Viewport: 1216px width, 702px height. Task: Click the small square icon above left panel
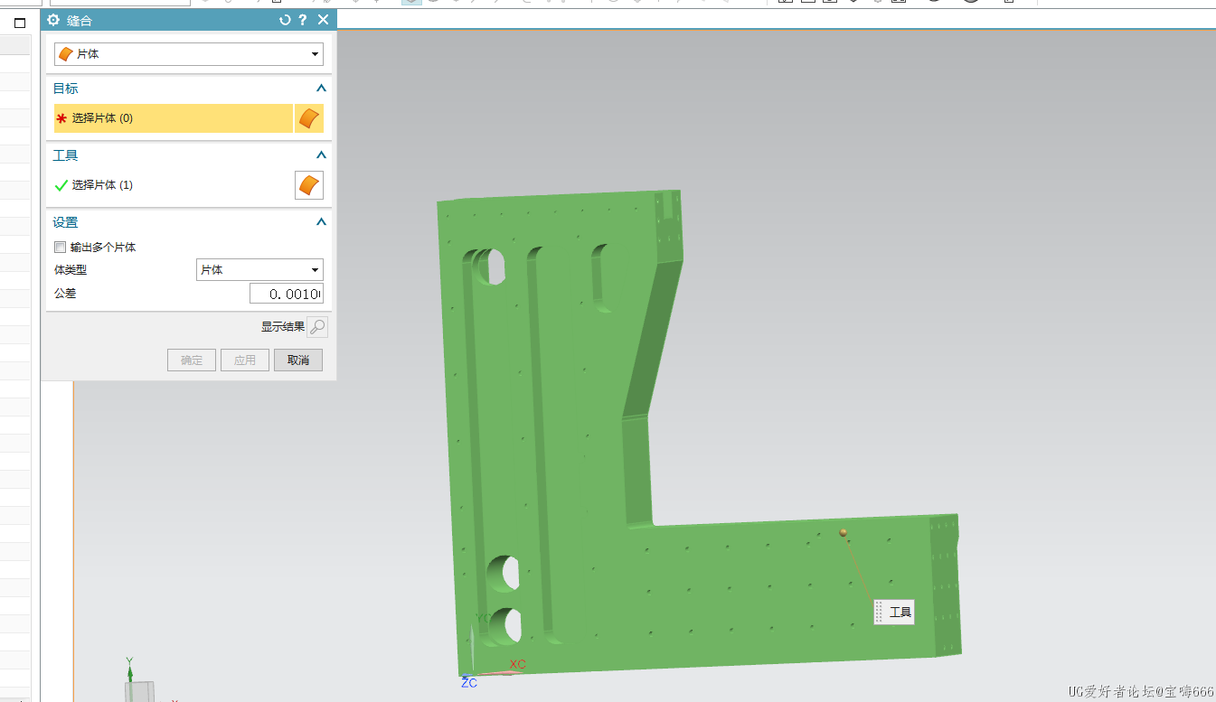(20, 23)
